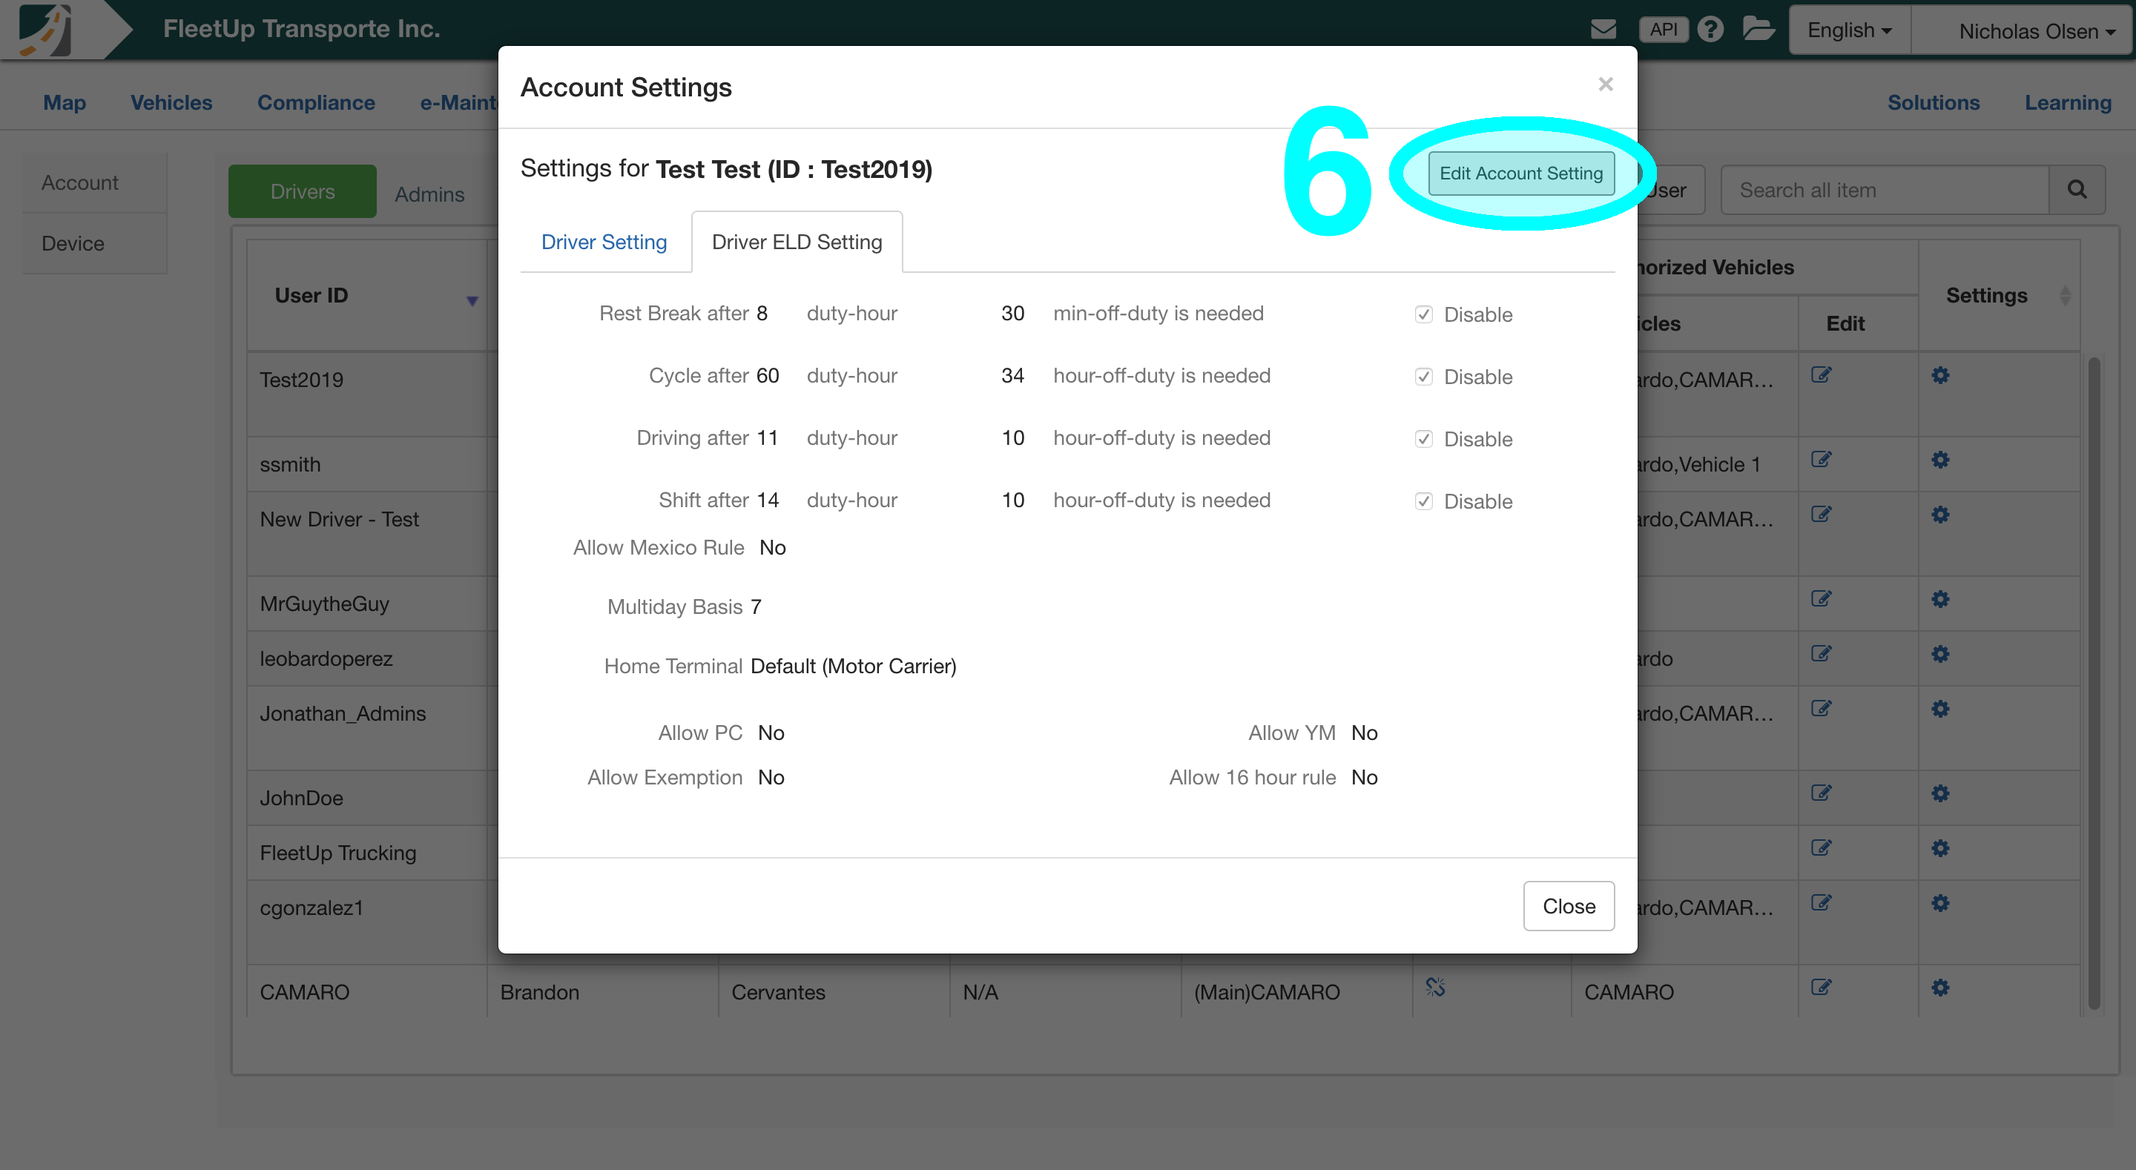Sort by User ID column arrow
This screenshot has width=2136, height=1170.
(472, 301)
